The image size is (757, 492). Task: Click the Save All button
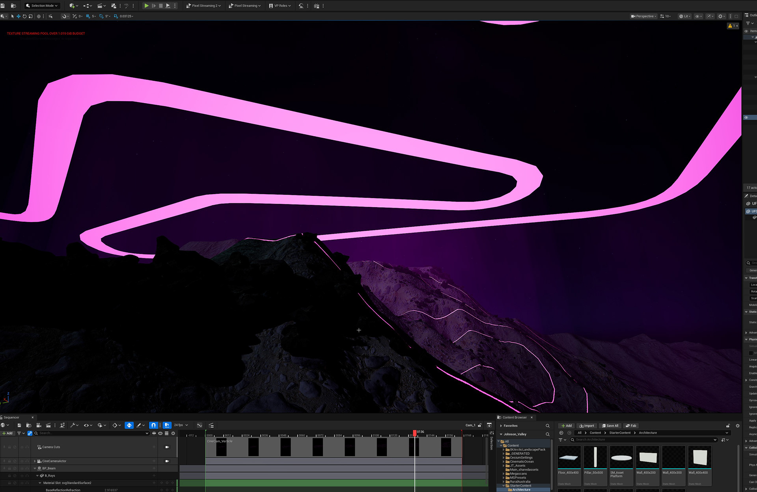(610, 426)
